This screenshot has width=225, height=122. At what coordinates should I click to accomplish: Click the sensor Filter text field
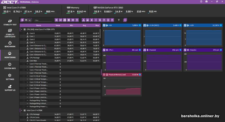click(x=43, y=20)
